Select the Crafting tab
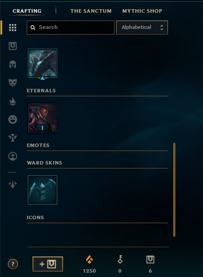 (27, 11)
